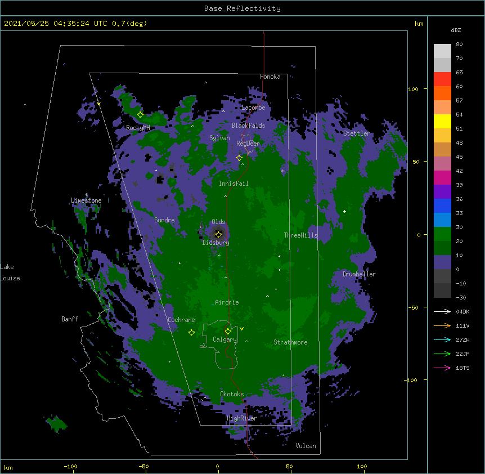Click the magenta 18TS arrow legend

(x=442, y=368)
